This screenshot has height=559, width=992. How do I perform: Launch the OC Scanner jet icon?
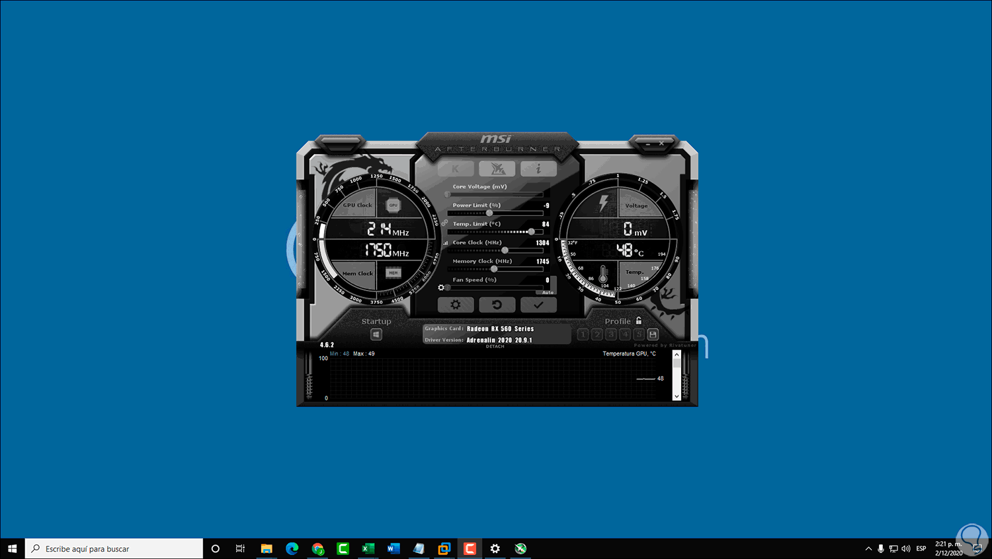click(x=497, y=169)
